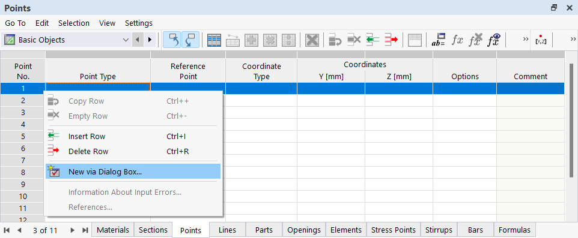
Task: Click the Reference Point column header
Action: click(x=188, y=71)
